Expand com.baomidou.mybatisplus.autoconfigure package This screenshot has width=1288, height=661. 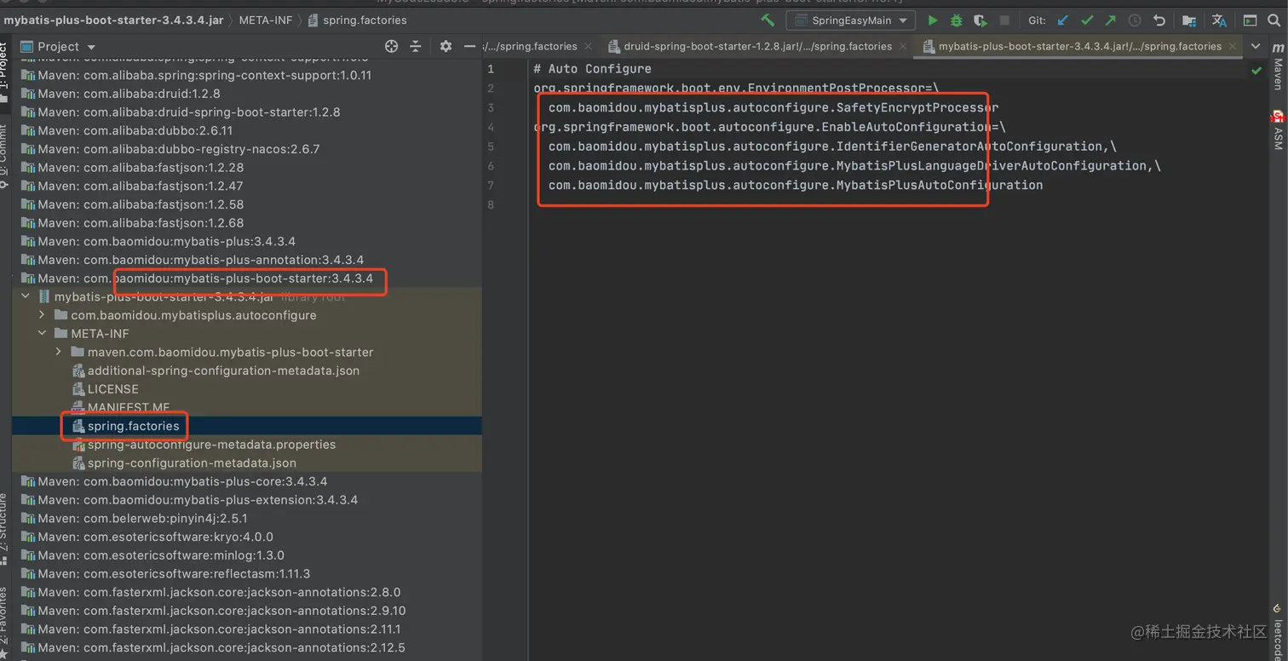(42, 315)
